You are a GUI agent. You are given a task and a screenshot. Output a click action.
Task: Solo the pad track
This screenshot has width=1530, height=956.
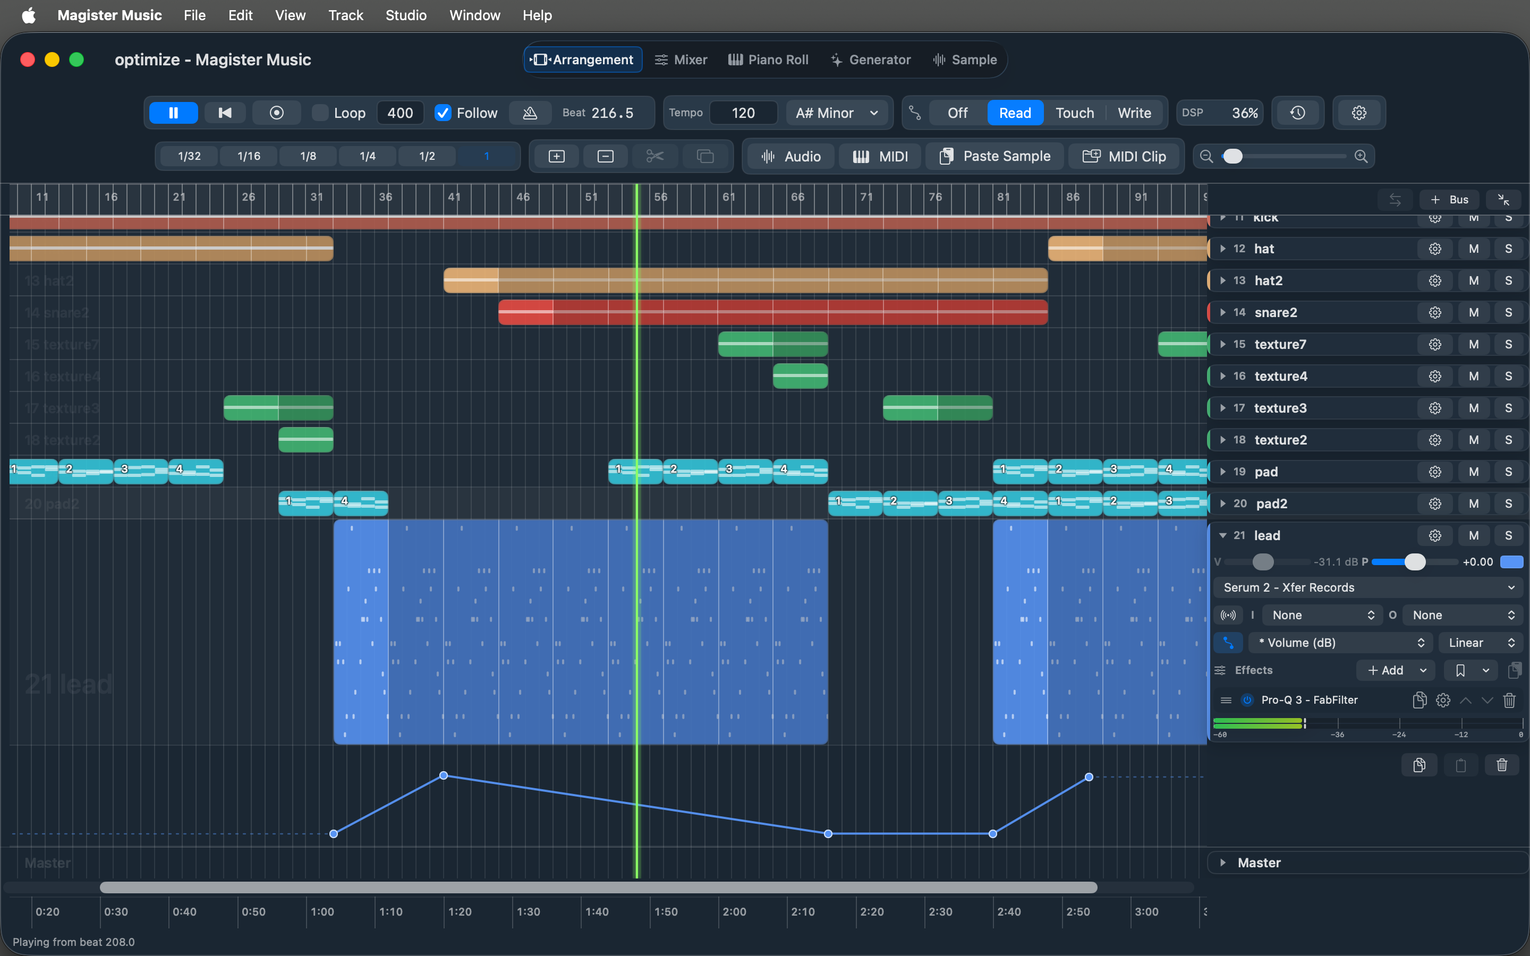1509,472
